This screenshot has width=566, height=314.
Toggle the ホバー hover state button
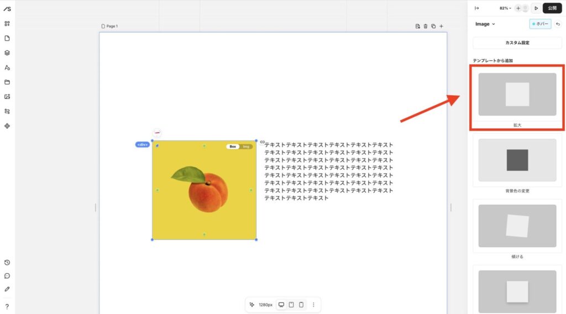(x=540, y=24)
